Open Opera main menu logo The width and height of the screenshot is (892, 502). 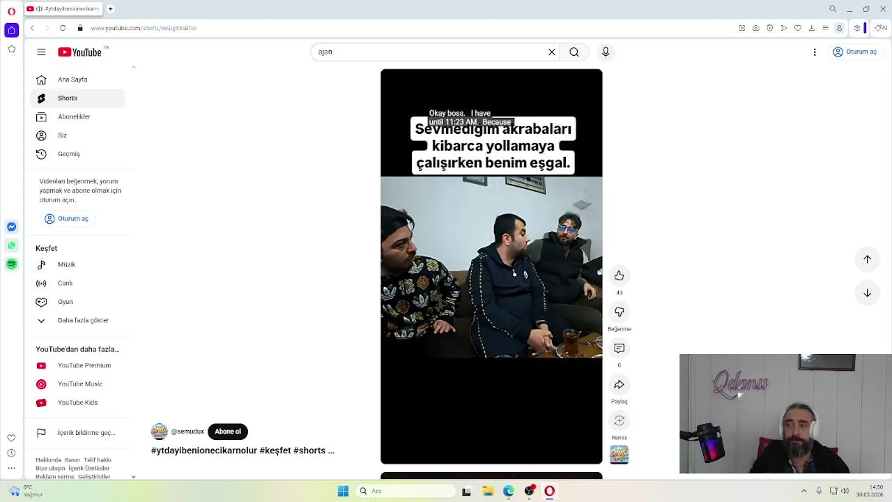11,11
